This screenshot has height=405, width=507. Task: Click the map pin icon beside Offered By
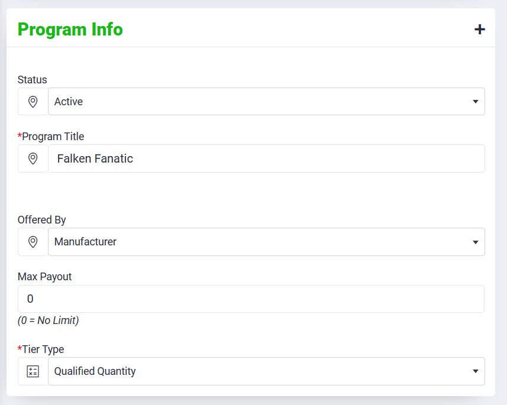coord(33,242)
